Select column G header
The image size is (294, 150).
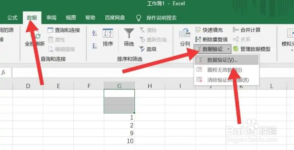pyautogui.click(x=119, y=86)
